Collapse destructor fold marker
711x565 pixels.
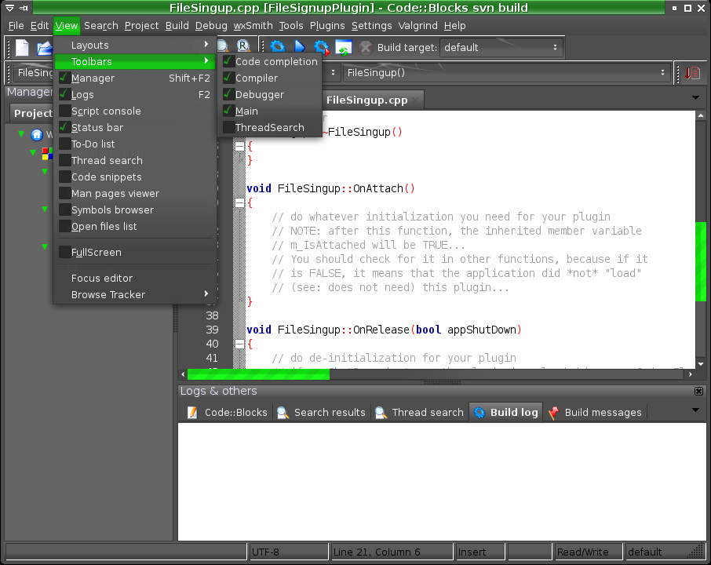[240, 146]
